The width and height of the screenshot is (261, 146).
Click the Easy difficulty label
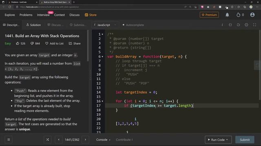coord(8,43)
